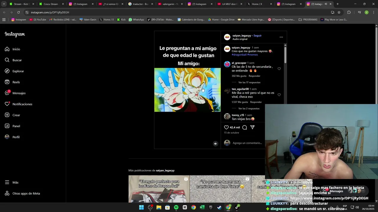Viewport: 378px width, 212px height.
Task: Bookmark this page with star icon
Action: (x=339, y=12)
